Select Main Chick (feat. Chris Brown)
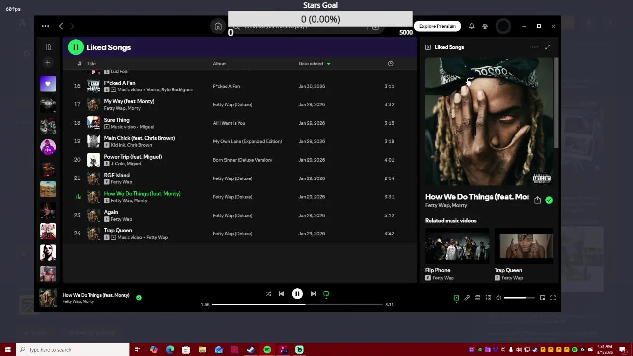633x356 pixels. pyautogui.click(x=240, y=141)
